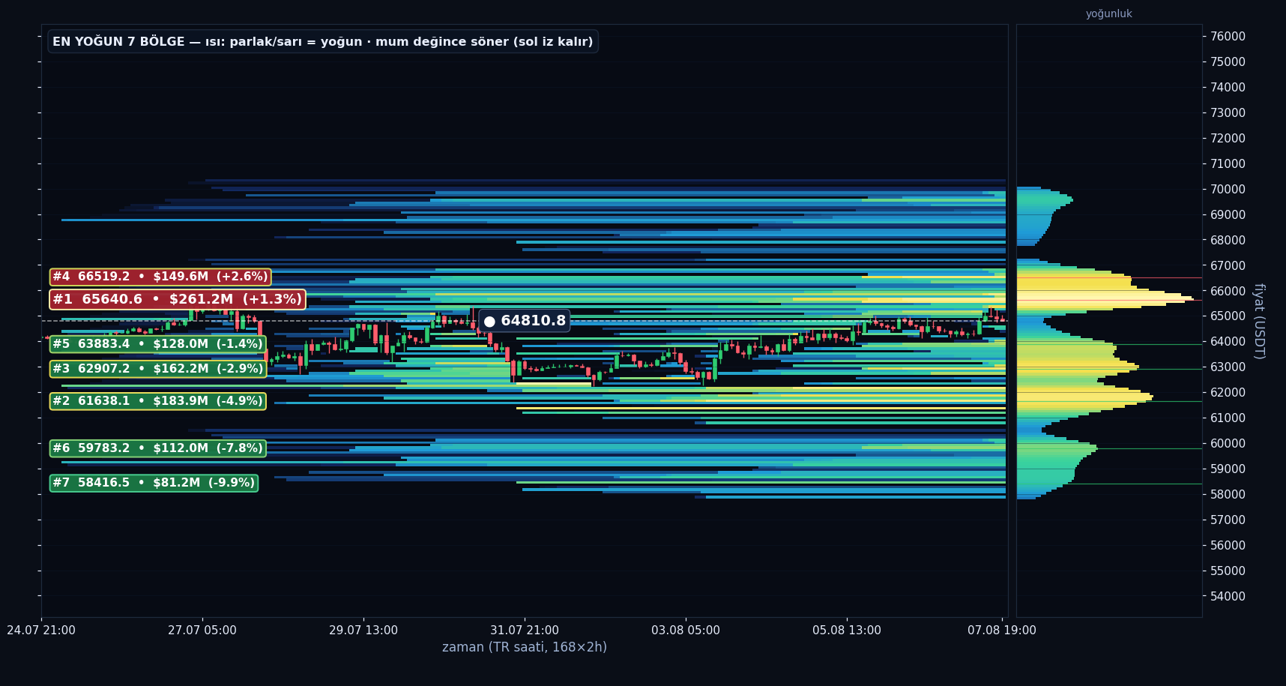Click the 70000 price axis label
The width and height of the screenshot is (1286, 686).
(1228, 190)
